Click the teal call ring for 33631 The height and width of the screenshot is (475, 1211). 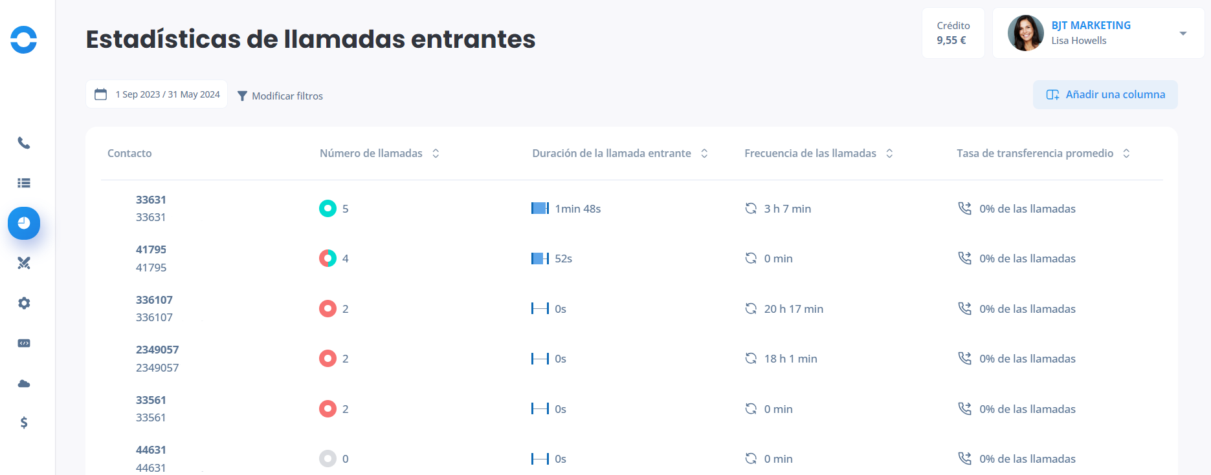[328, 209]
